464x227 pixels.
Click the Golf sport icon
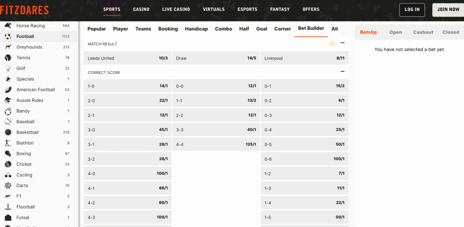[x=8, y=68]
